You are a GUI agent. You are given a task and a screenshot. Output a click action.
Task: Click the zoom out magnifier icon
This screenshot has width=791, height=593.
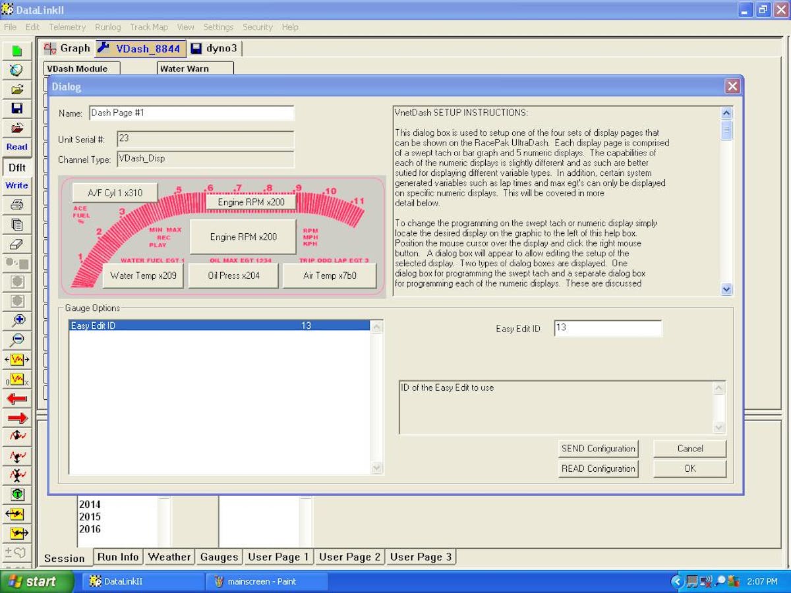coord(17,340)
